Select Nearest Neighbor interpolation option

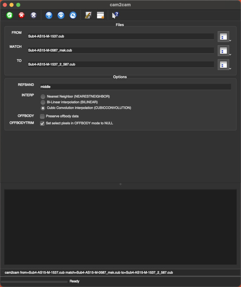coord(43,96)
